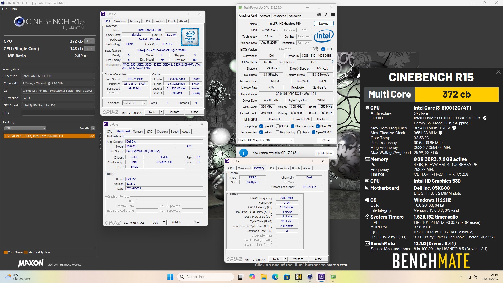Screen dimensions: 503x283
Task: Click Update Now for GPU-Z
Action: (x=324, y=153)
